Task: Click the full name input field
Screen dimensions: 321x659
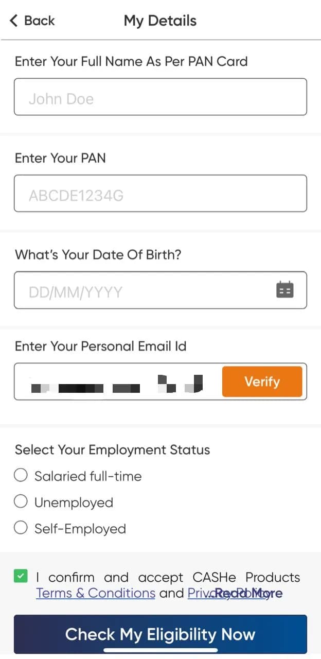Action: click(160, 97)
